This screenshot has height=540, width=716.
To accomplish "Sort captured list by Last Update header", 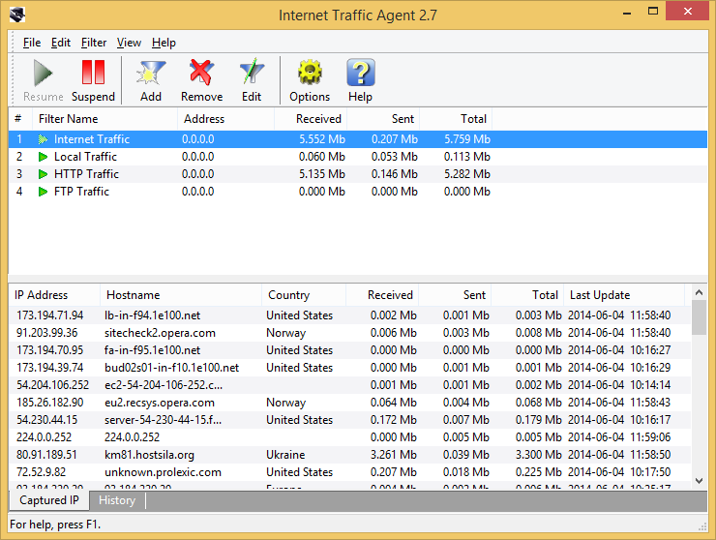I will coord(624,295).
